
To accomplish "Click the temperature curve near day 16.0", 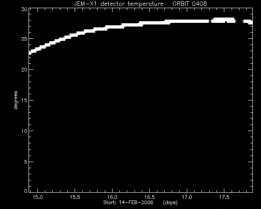I will click(113, 27).
